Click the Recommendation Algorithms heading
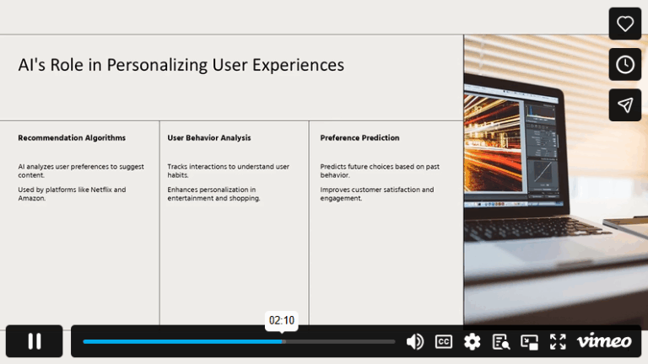This screenshot has height=364, width=648. (72, 137)
